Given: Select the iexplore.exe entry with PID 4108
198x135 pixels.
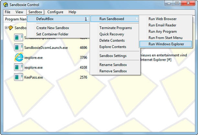Looking at the screenshot, I should (x=33, y=67).
